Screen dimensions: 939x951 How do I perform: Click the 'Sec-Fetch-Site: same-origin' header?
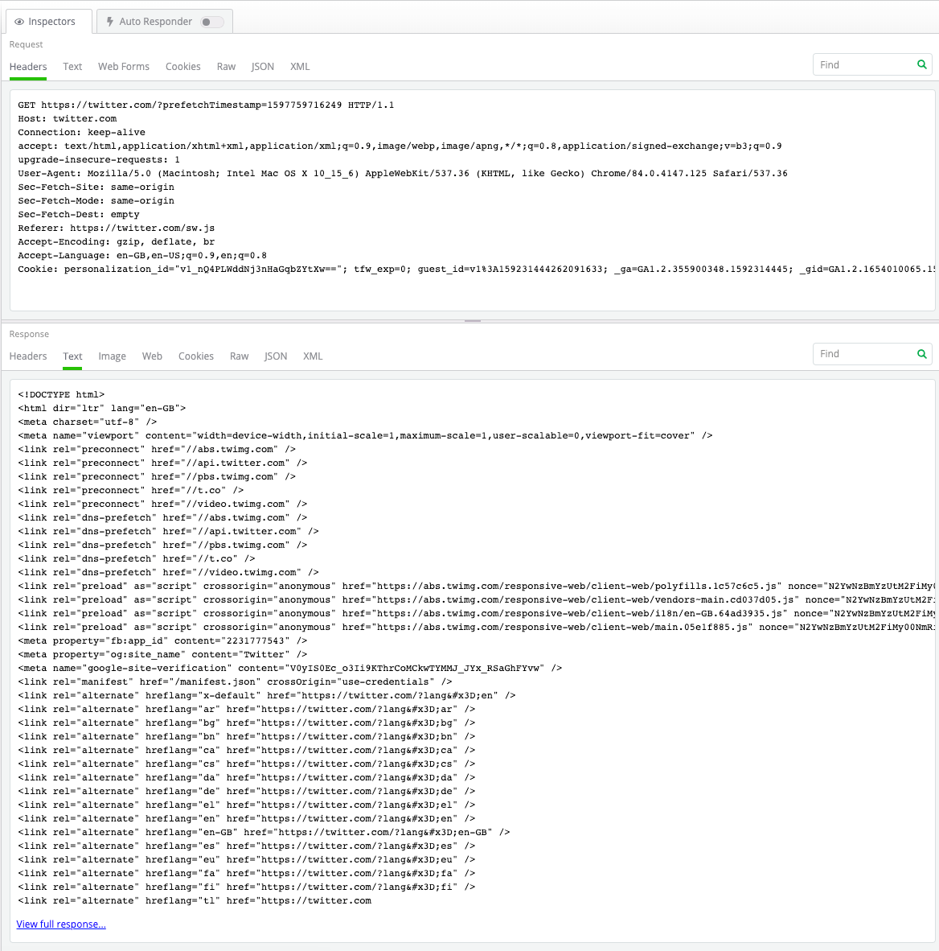(96, 187)
